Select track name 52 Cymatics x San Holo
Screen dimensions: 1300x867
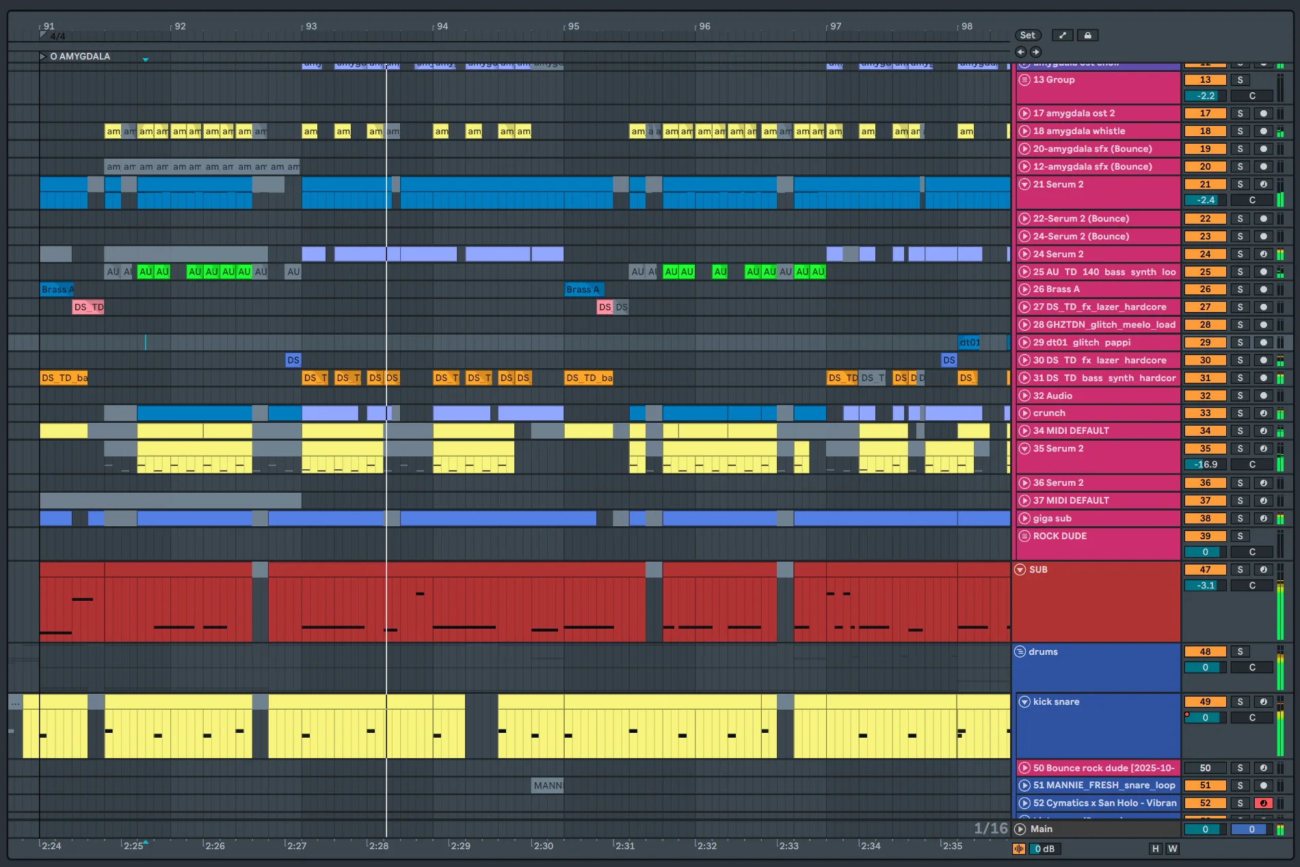pyautogui.click(x=1105, y=803)
